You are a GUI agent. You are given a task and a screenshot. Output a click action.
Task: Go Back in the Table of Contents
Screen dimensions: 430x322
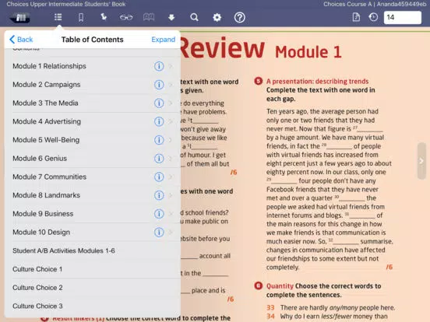click(21, 40)
